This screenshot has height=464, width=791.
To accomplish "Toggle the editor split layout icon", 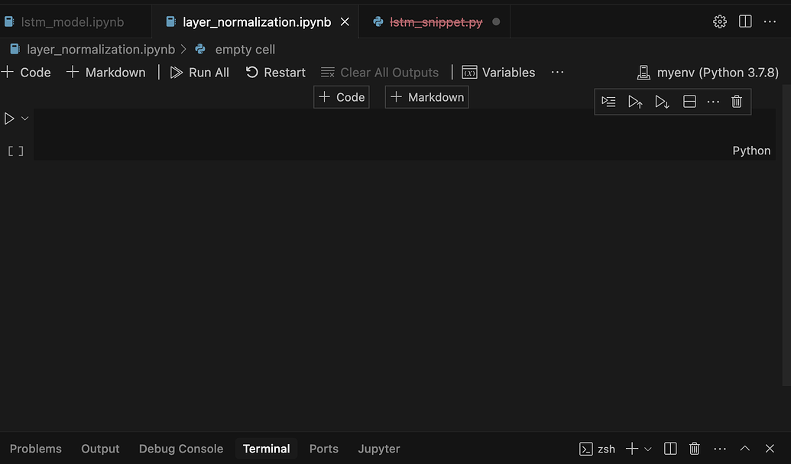I will click(x=745, y=21).
